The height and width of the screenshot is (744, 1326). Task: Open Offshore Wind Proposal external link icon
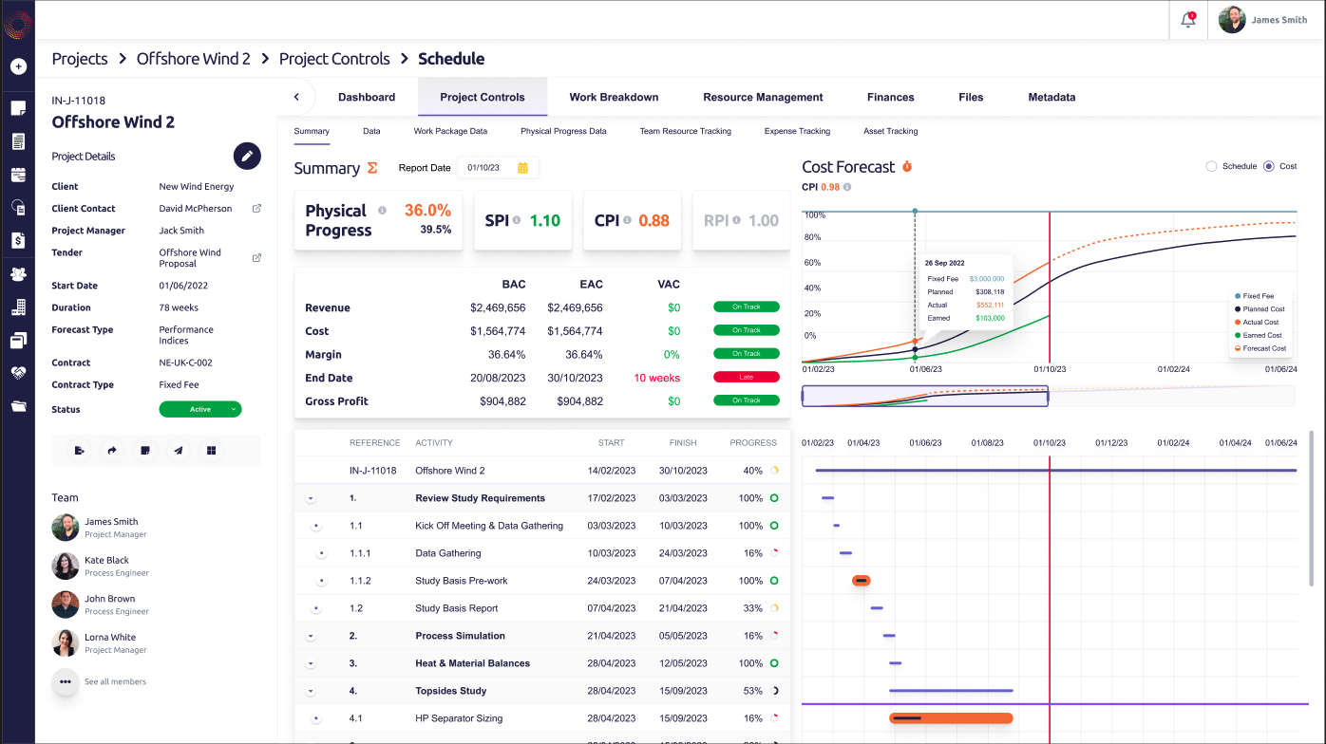pyautogui.click(x=256, y=258)
